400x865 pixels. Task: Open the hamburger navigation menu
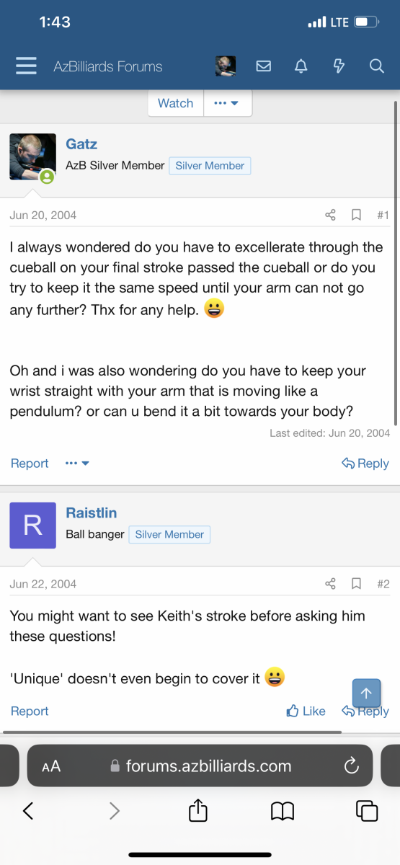tap(26, 66)
